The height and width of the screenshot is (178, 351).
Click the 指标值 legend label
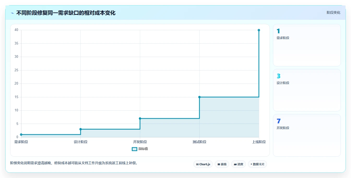[143, 149]
